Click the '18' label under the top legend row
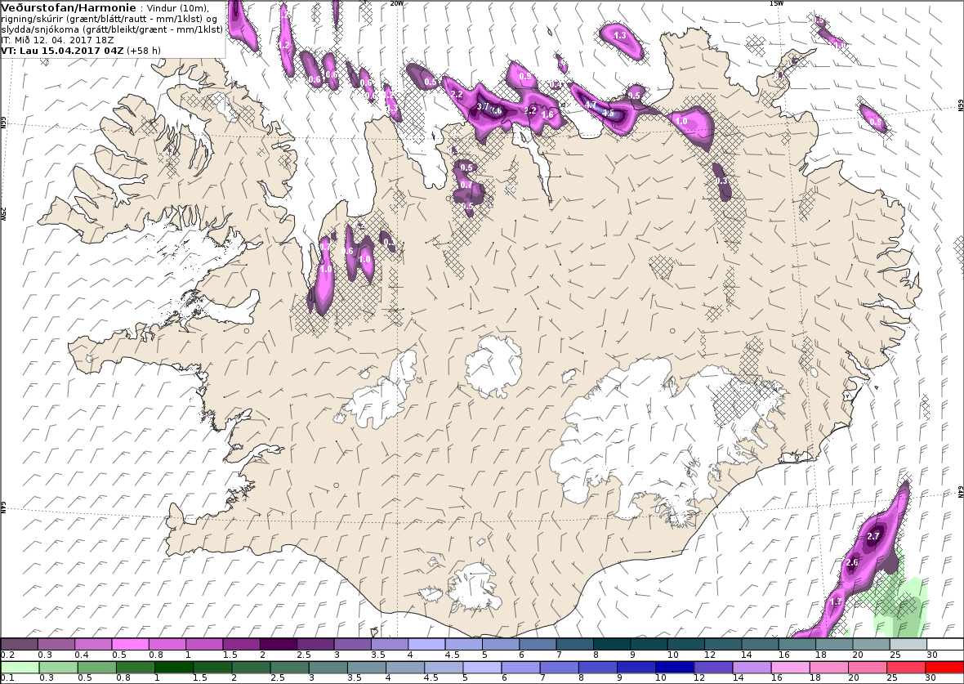Image resolution: width=964 pixels, height=684 pixels. 821,655
